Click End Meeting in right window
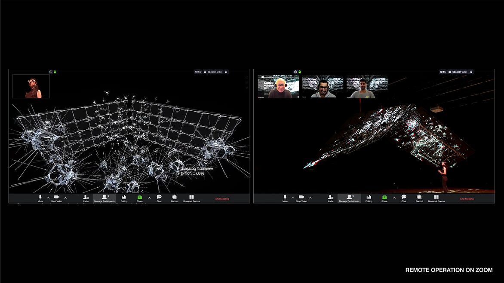 pyautogui.click(x=467, y=199)
